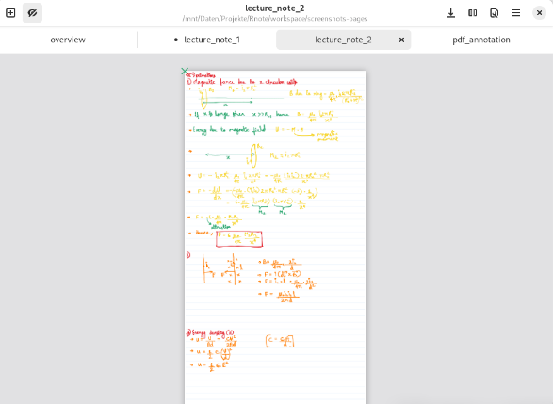Viewport: 553px width, 404px height.
Task: Save document using the download-arrow icon
Action: click(x=450, y=13)
